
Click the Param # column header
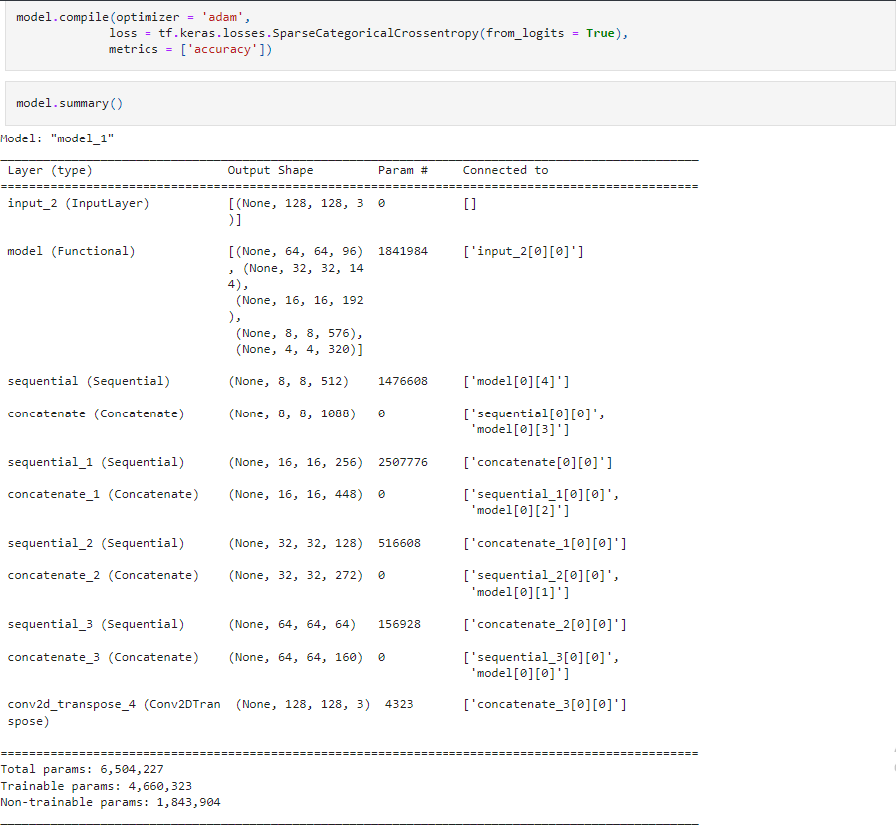[403, 170]
